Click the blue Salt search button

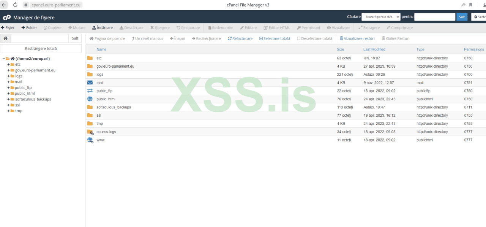[x=462, y=17]
